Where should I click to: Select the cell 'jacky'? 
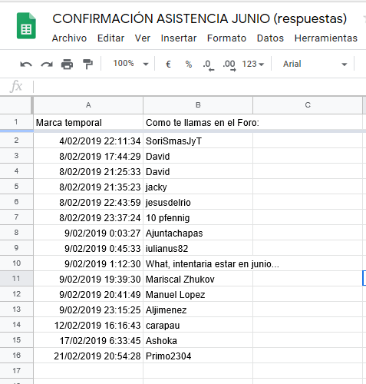(198, 187)
